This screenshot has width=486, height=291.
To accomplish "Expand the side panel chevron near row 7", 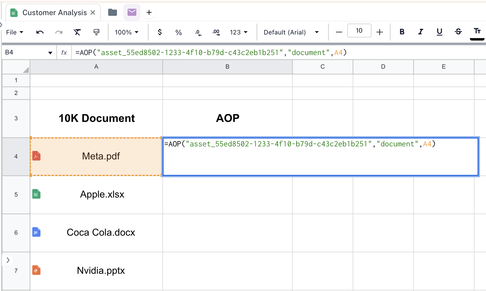I will tap(8, 260).
